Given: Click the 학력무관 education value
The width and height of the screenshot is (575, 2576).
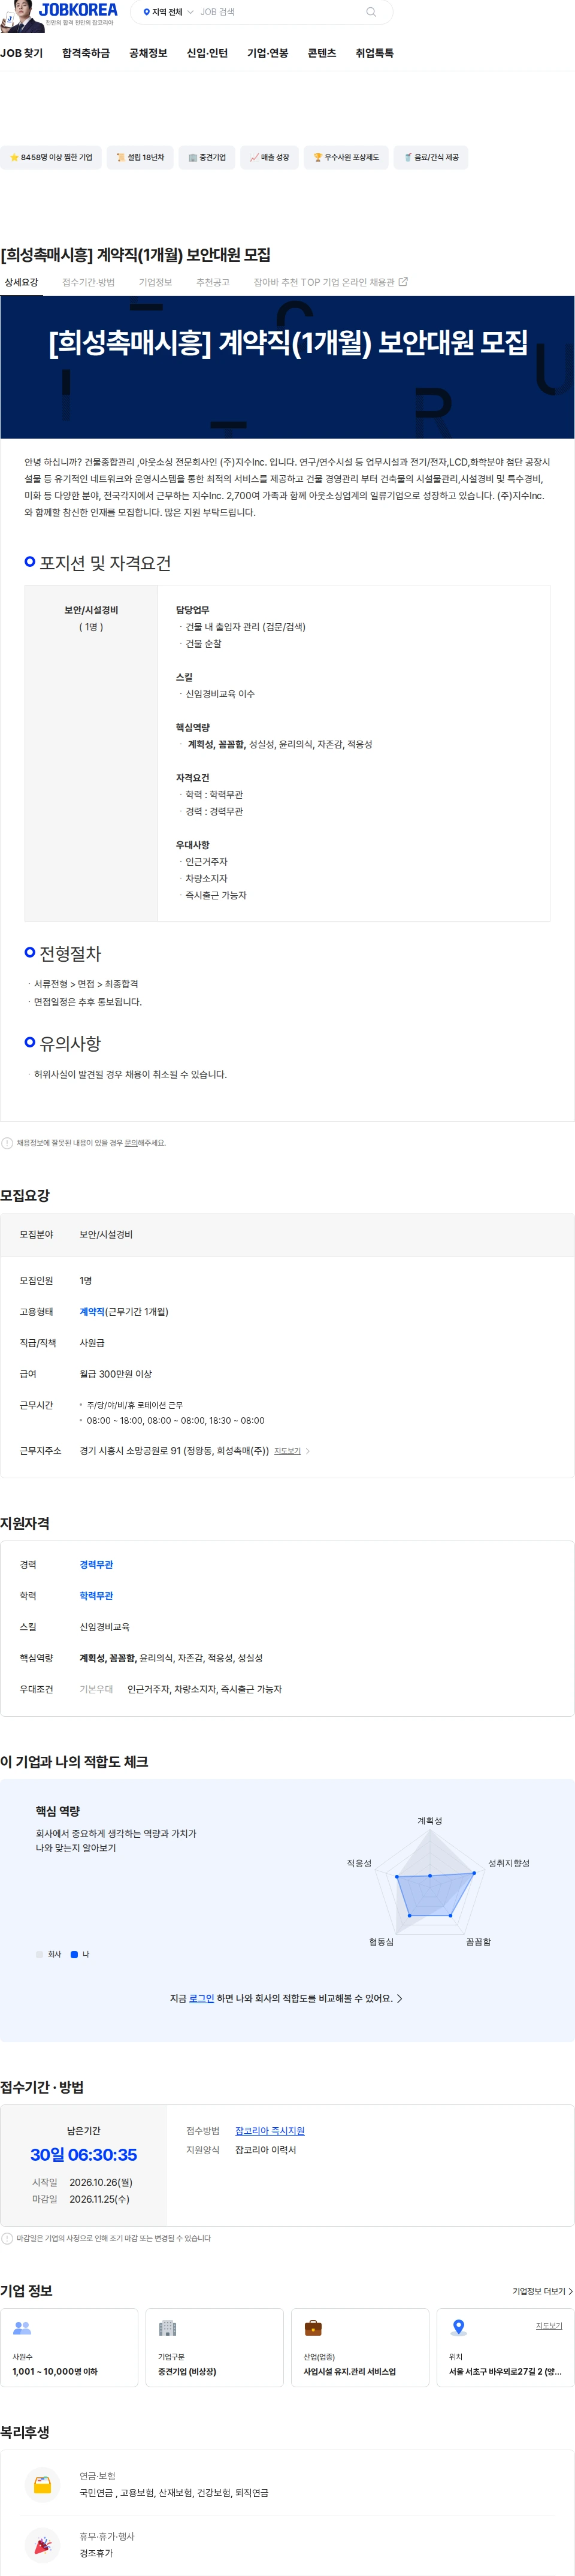Looking at the screenshot, I should click(x=96, y=1595).
